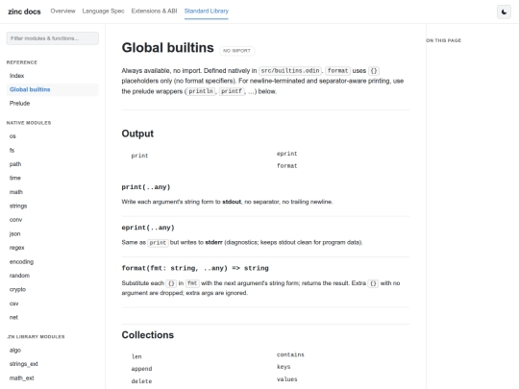Screen dimensions: 519x389
Task: Jump to append in Collections list
Action: pos(141,369)
